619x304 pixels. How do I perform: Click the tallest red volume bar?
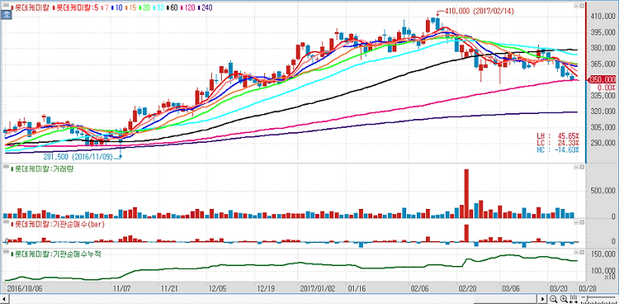point(466,193)
